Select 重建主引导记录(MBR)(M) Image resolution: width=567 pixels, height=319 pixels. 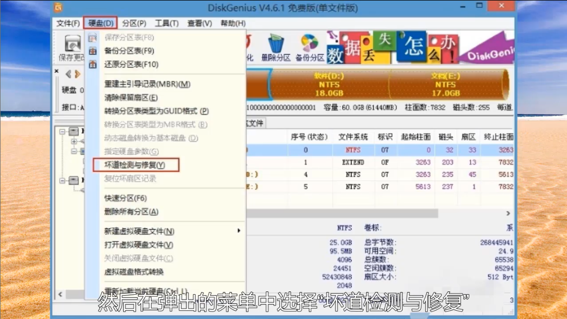coord(147,84)
